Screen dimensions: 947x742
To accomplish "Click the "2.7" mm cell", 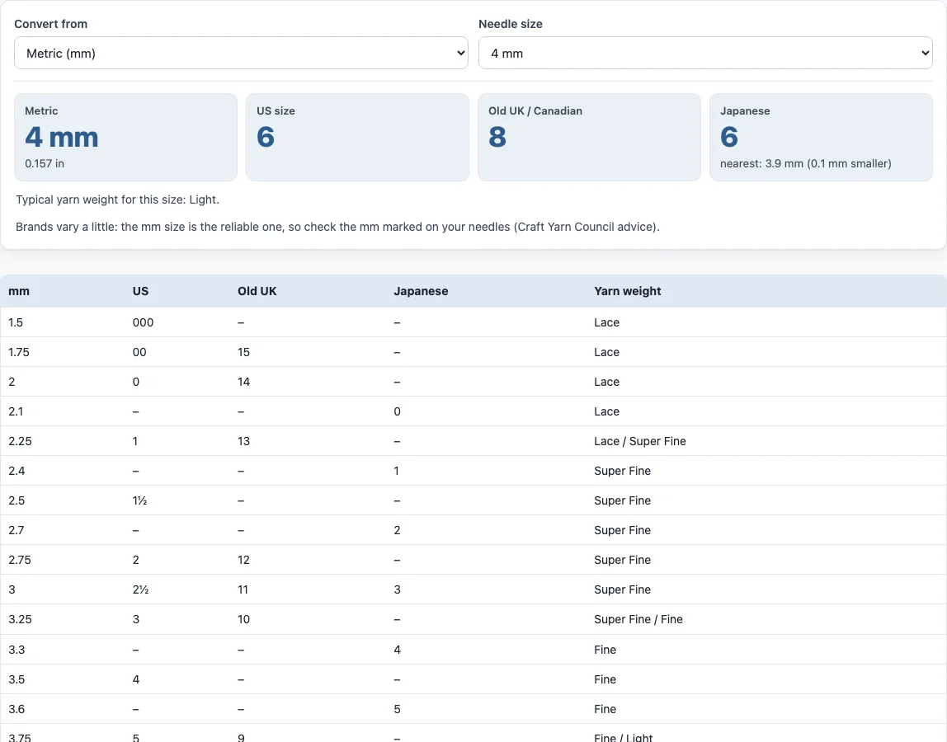I will click(16, 529).
